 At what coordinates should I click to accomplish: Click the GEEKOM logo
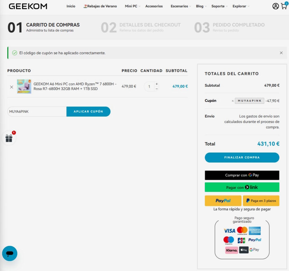click(x=28, y=6)
